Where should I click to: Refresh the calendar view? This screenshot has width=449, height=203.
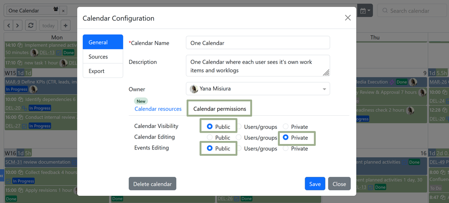[31, 26]
